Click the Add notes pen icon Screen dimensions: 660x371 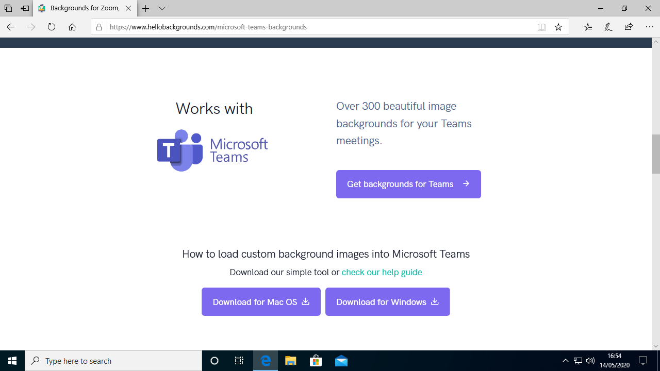coord(608,27)
